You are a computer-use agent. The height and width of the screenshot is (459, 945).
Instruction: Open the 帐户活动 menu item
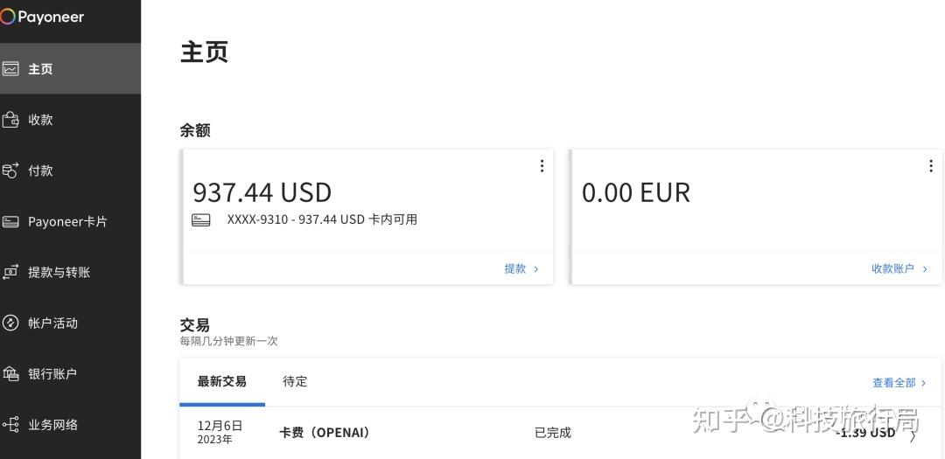click(52, 323)
